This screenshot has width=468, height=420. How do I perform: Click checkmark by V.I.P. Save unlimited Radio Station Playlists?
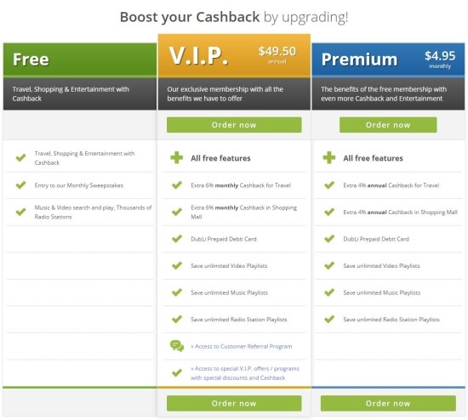(x=177, y=319)
